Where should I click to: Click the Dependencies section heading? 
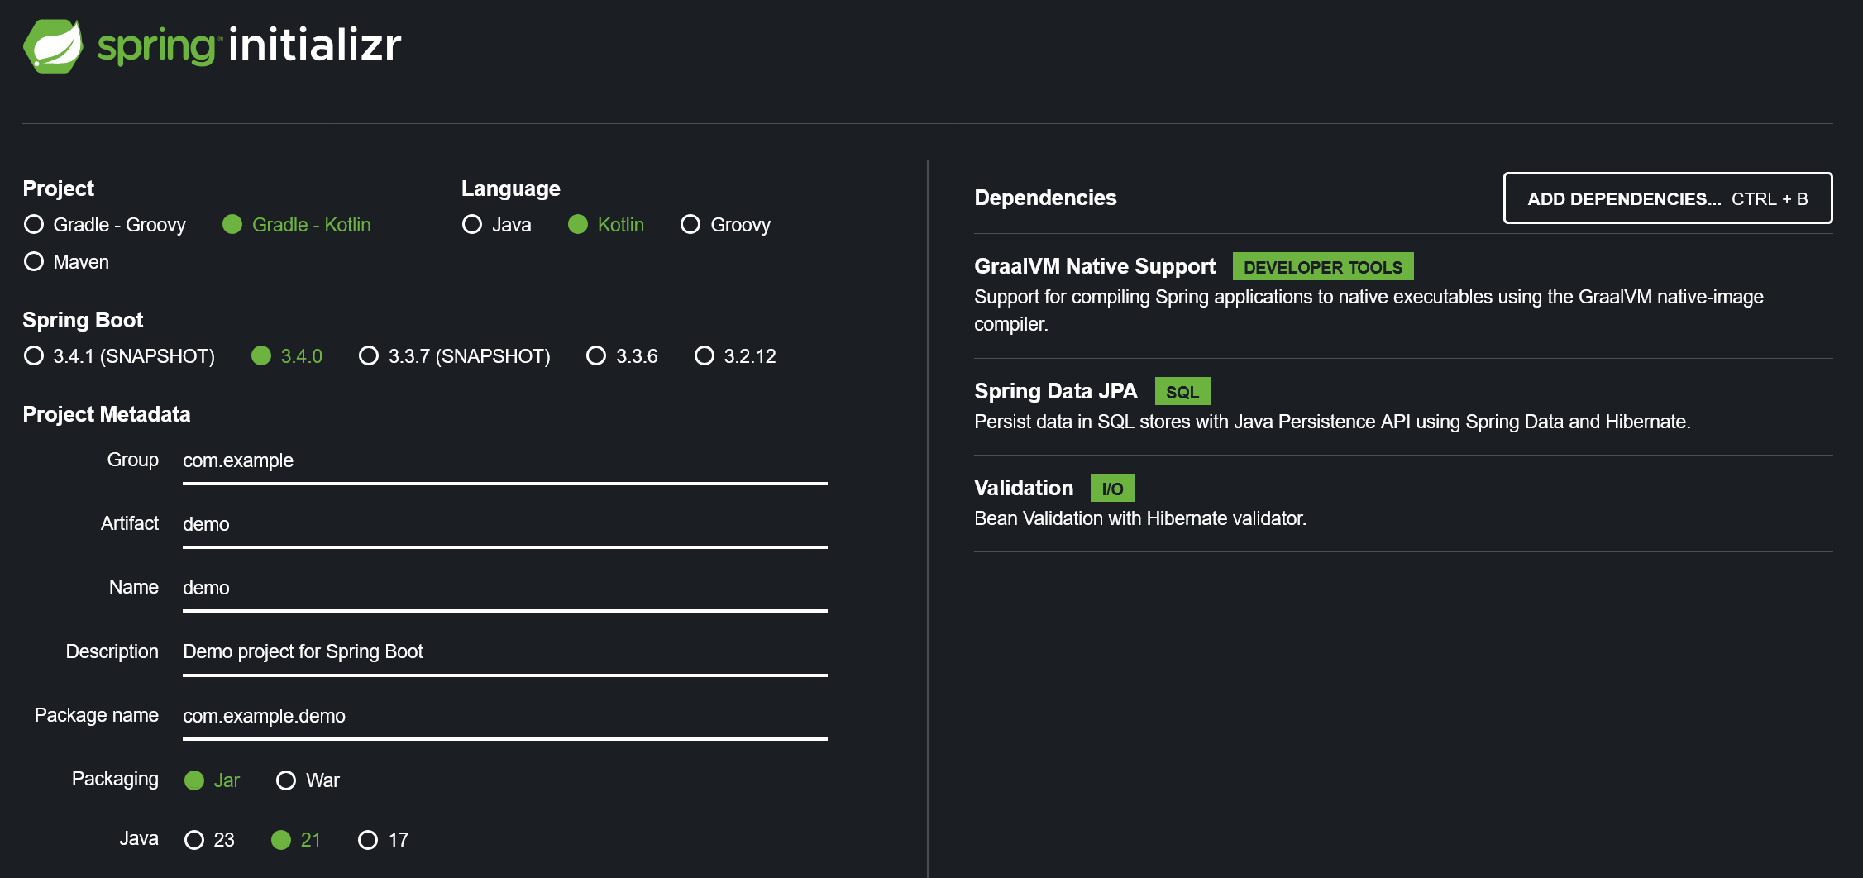(1045, 198)
